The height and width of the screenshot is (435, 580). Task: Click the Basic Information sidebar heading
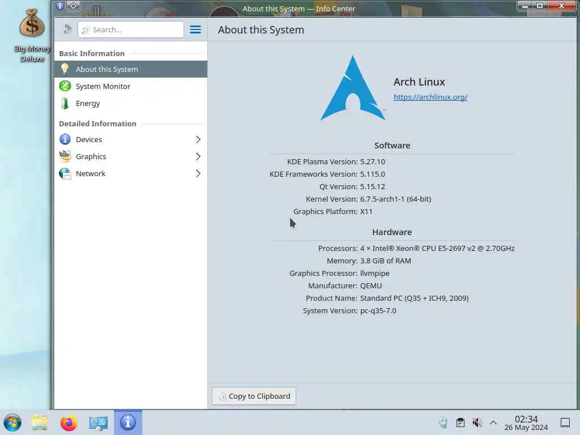pos(92,53)
